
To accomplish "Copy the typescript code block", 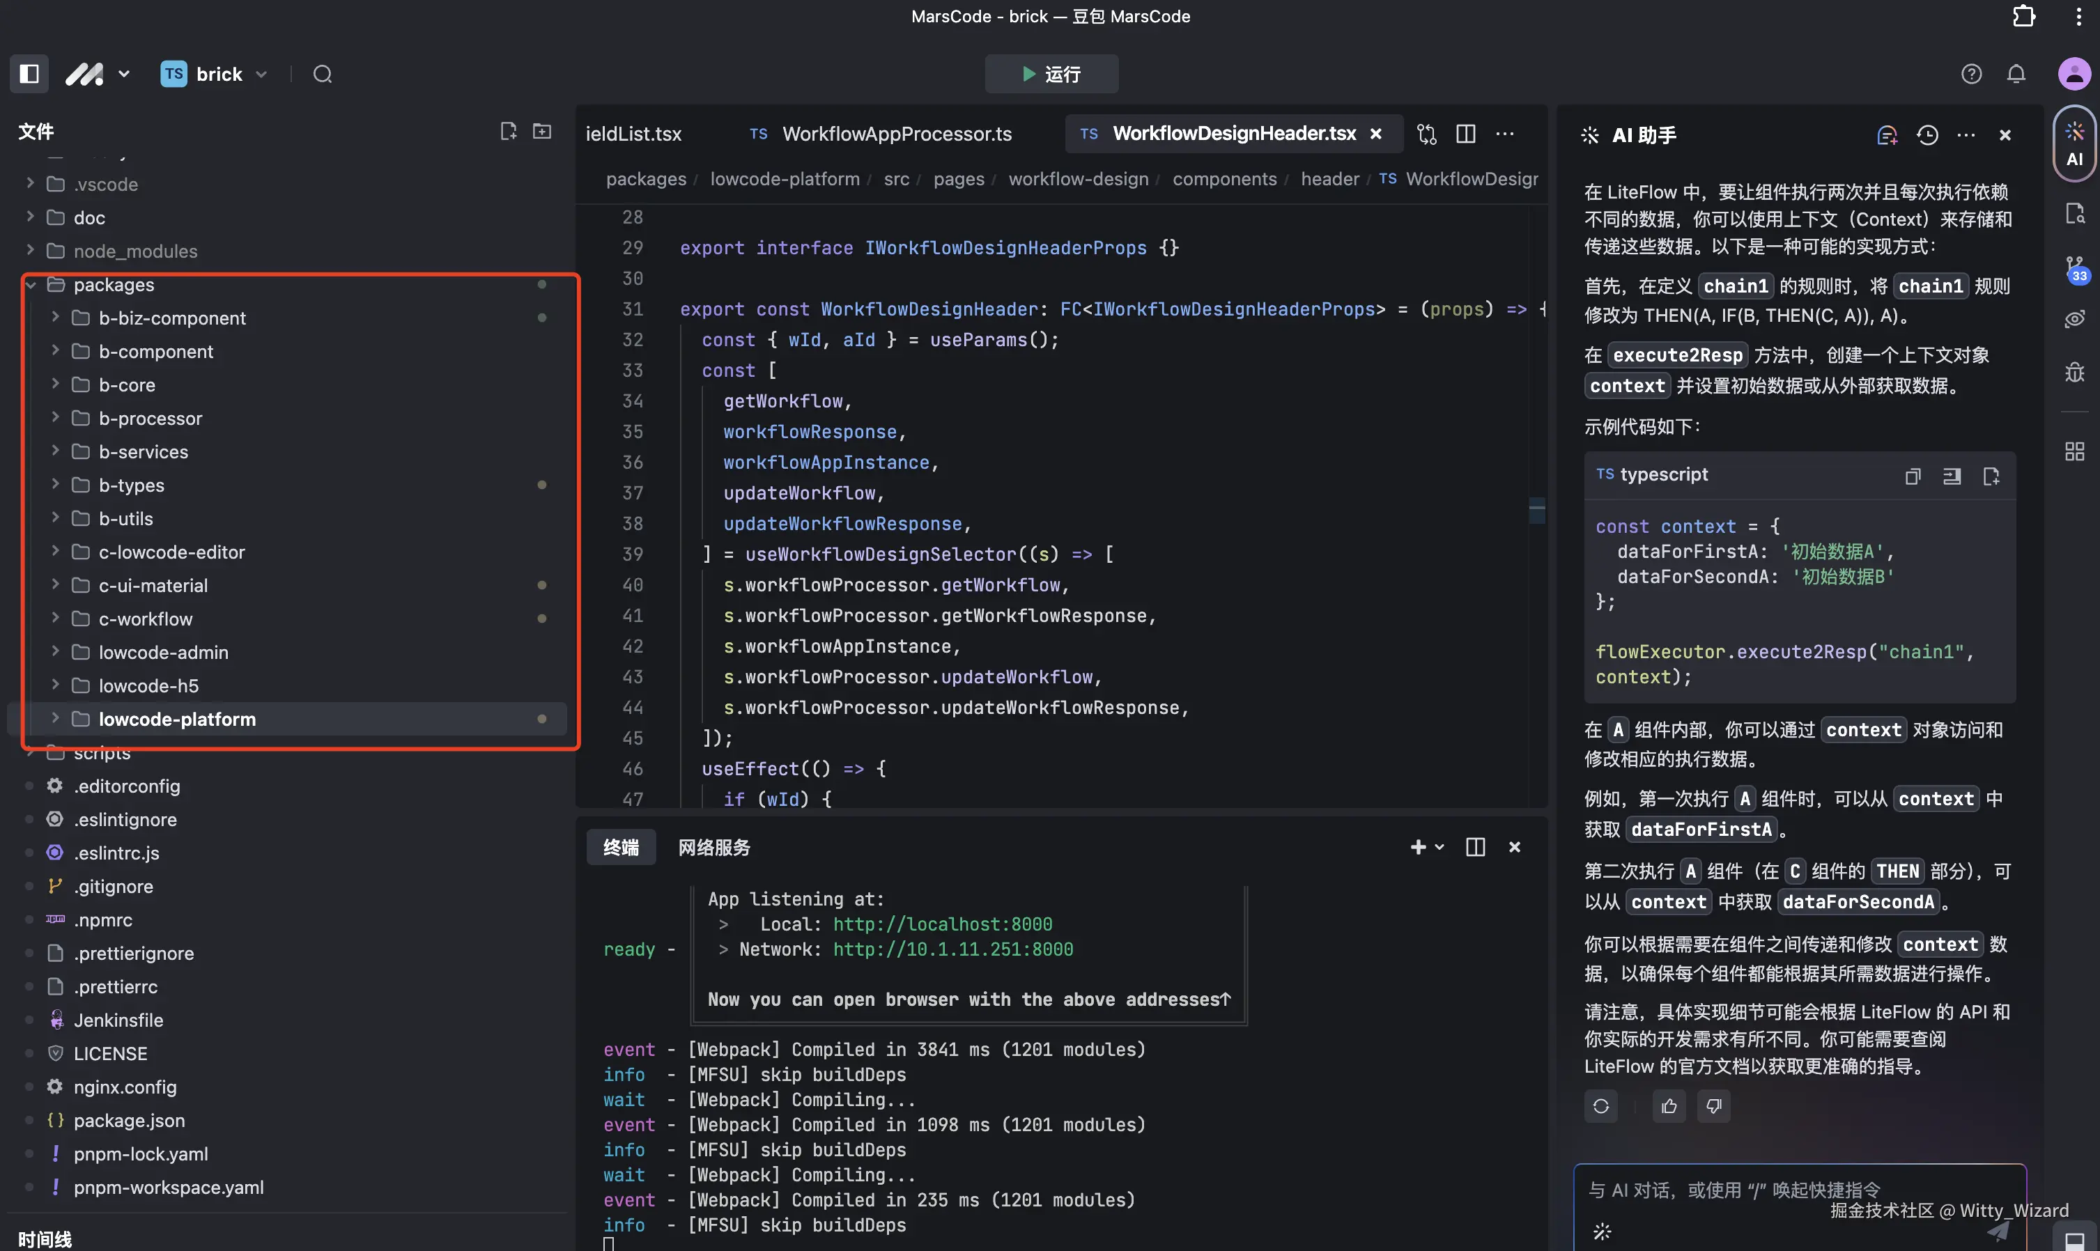I will click(1912, 476).
